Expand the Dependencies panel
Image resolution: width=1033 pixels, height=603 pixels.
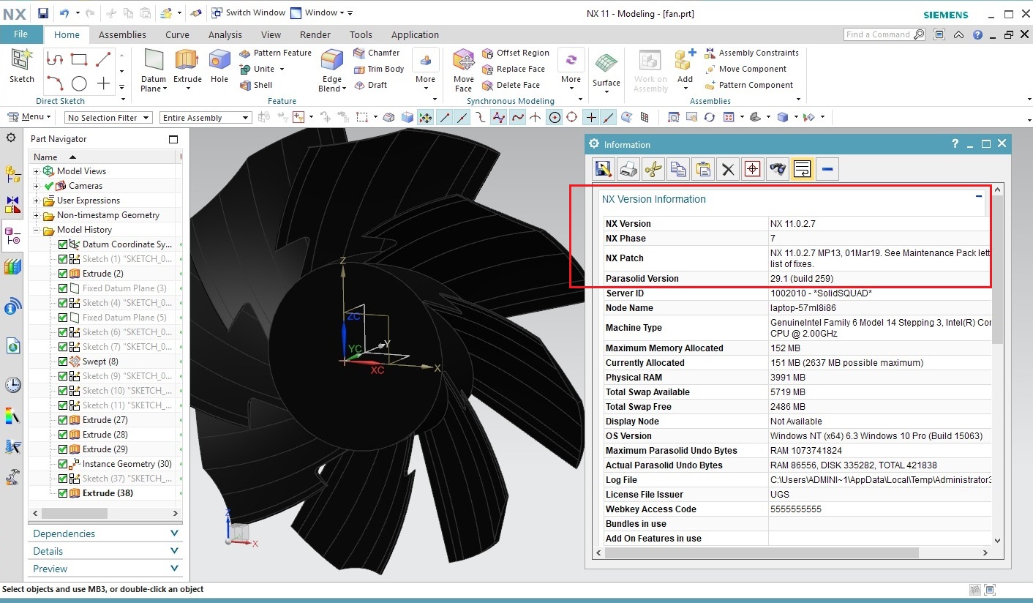(105, 533)
